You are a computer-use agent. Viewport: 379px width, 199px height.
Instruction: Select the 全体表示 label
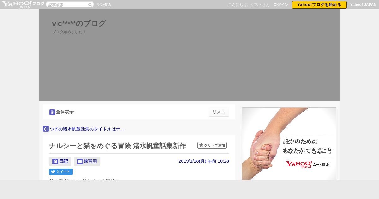65,112
